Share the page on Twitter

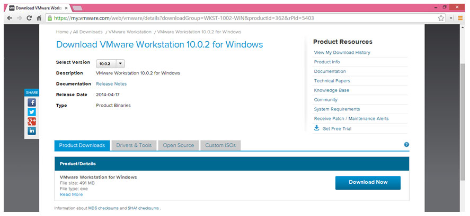32,112
